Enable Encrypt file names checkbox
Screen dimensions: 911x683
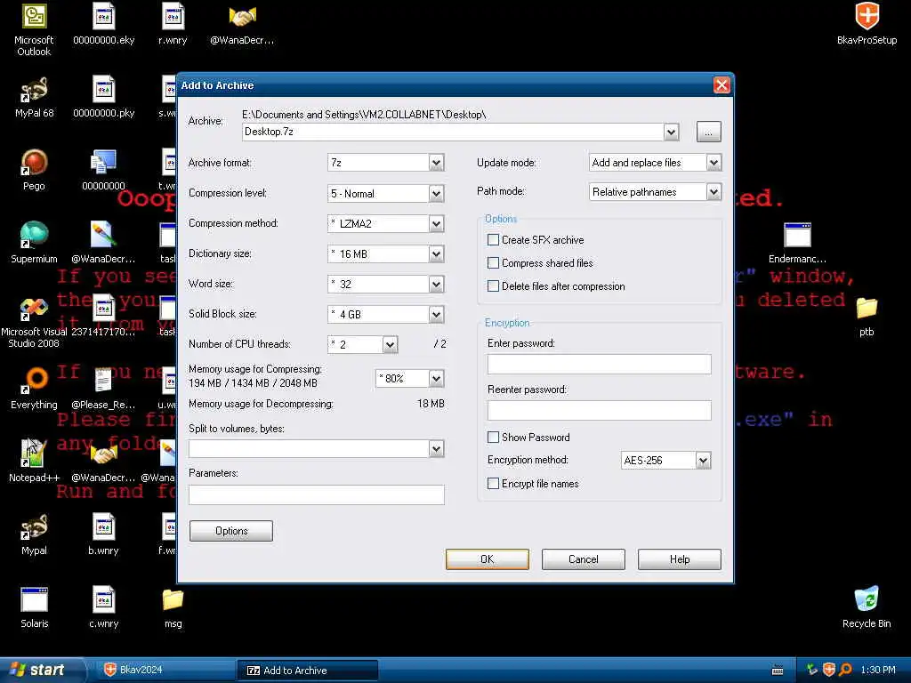(493, 484)
